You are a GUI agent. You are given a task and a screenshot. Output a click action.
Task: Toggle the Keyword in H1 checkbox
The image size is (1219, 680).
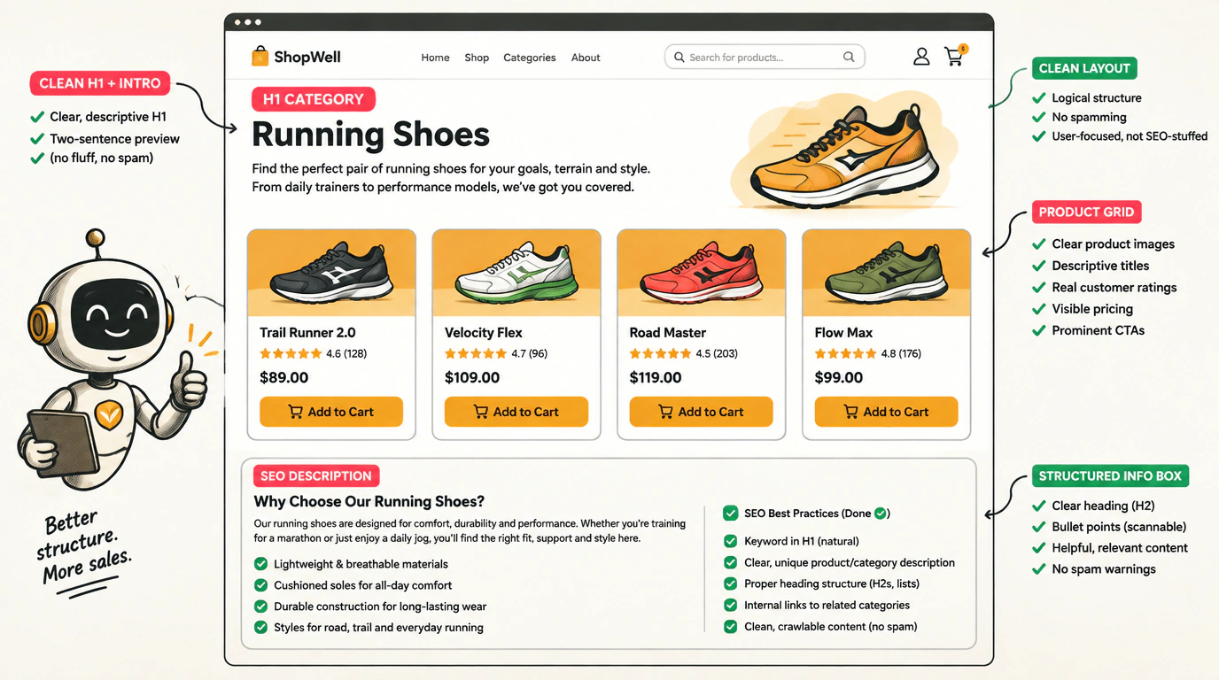(731, 541)
